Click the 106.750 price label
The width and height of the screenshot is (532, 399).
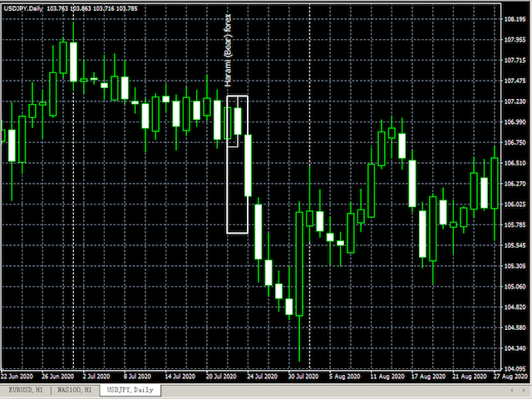click(515, 142)
